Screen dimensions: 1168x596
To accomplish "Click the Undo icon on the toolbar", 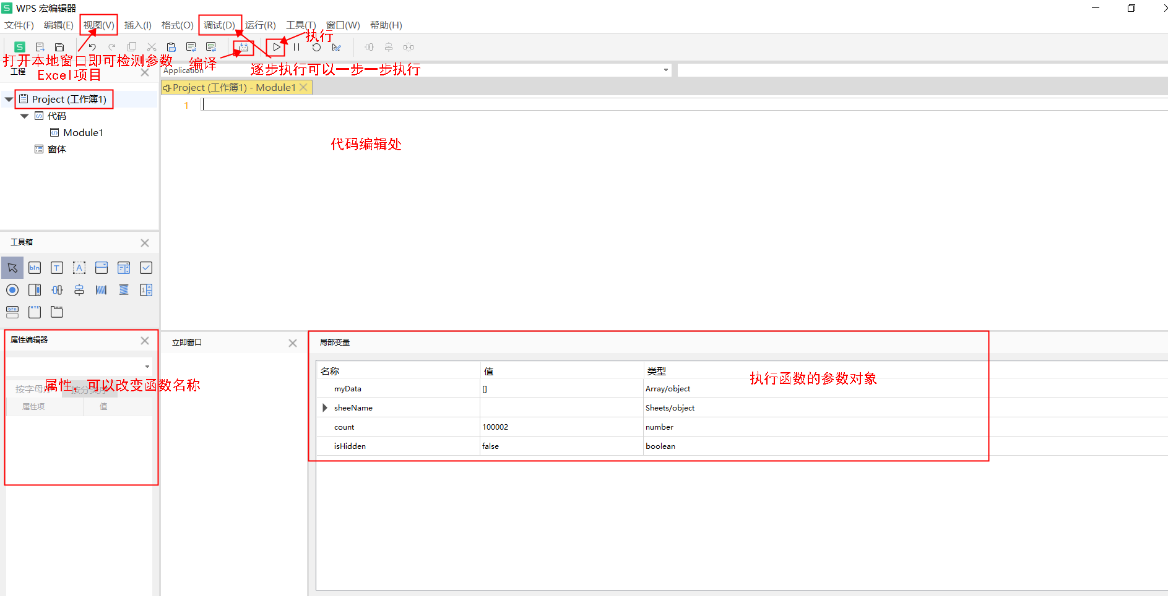I will click(92, 46).
